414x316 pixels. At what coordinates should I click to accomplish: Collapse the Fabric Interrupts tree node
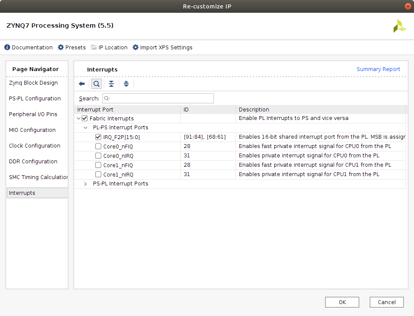78,118
